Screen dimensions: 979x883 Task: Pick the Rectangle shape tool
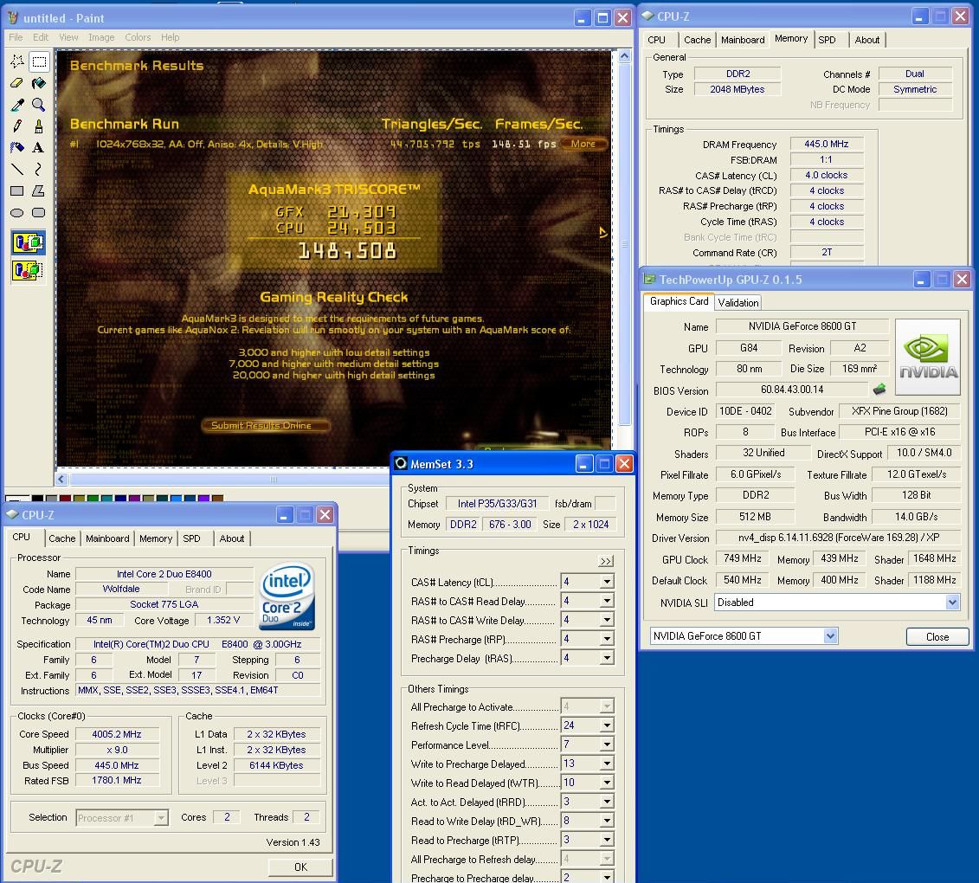pyautogui.click(x=17, y=191)
